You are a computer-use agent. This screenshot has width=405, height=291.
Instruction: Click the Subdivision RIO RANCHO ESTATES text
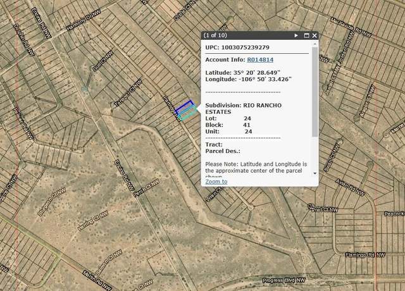243,108
